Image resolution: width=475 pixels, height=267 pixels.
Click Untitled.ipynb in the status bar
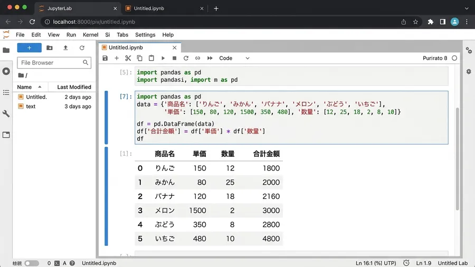click(x=99, y=263)
